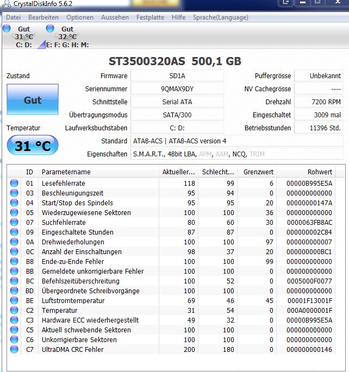Click the status orb of Beschleunigungszeit row
The width and height of the screenshot is (349, 372).
[14, 193]
